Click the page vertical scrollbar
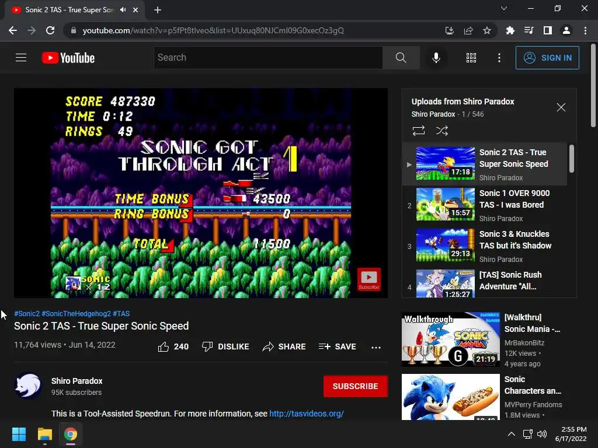Viewport: 598px width, 448px height. click(593, 86)
